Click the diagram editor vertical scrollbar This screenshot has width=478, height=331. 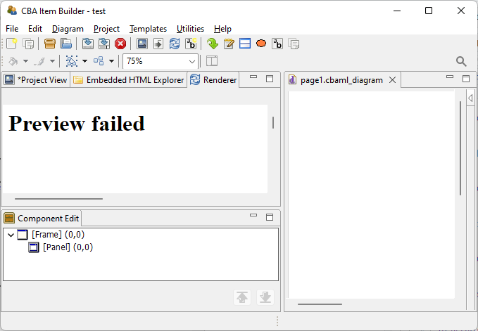tap(460, 148)
